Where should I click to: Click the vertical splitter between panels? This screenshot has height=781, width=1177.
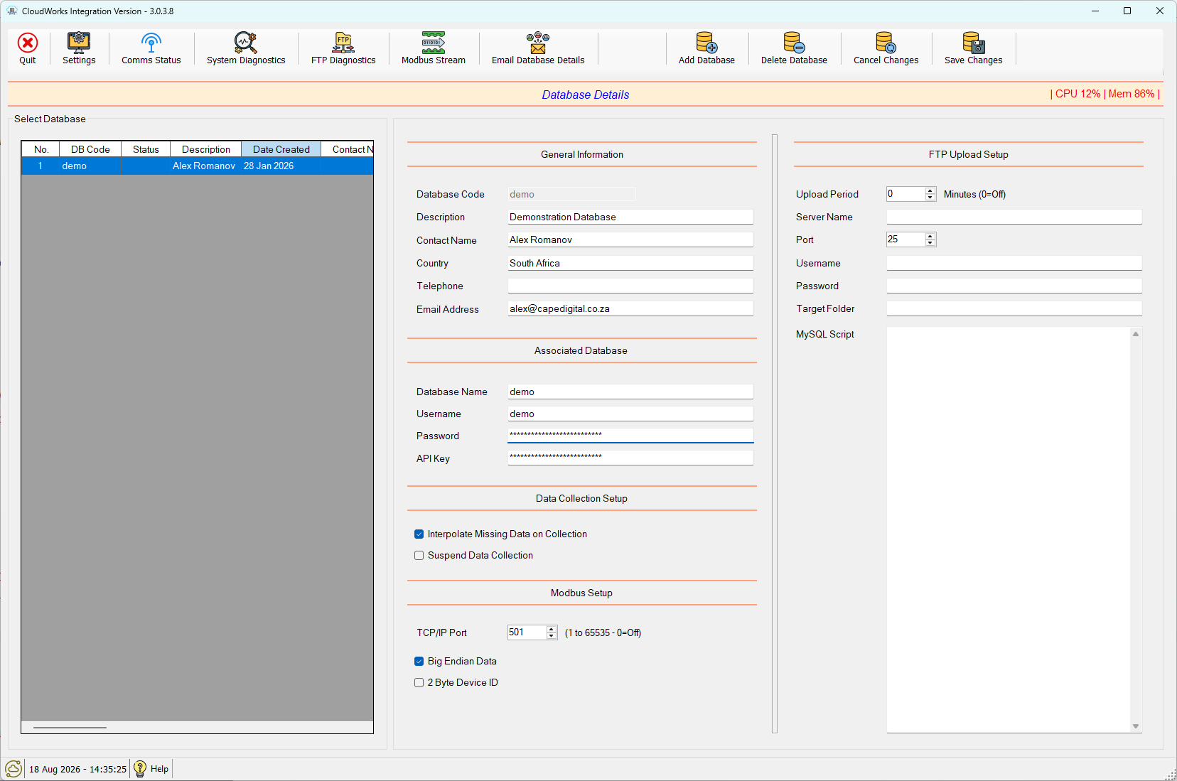(775, 433)
